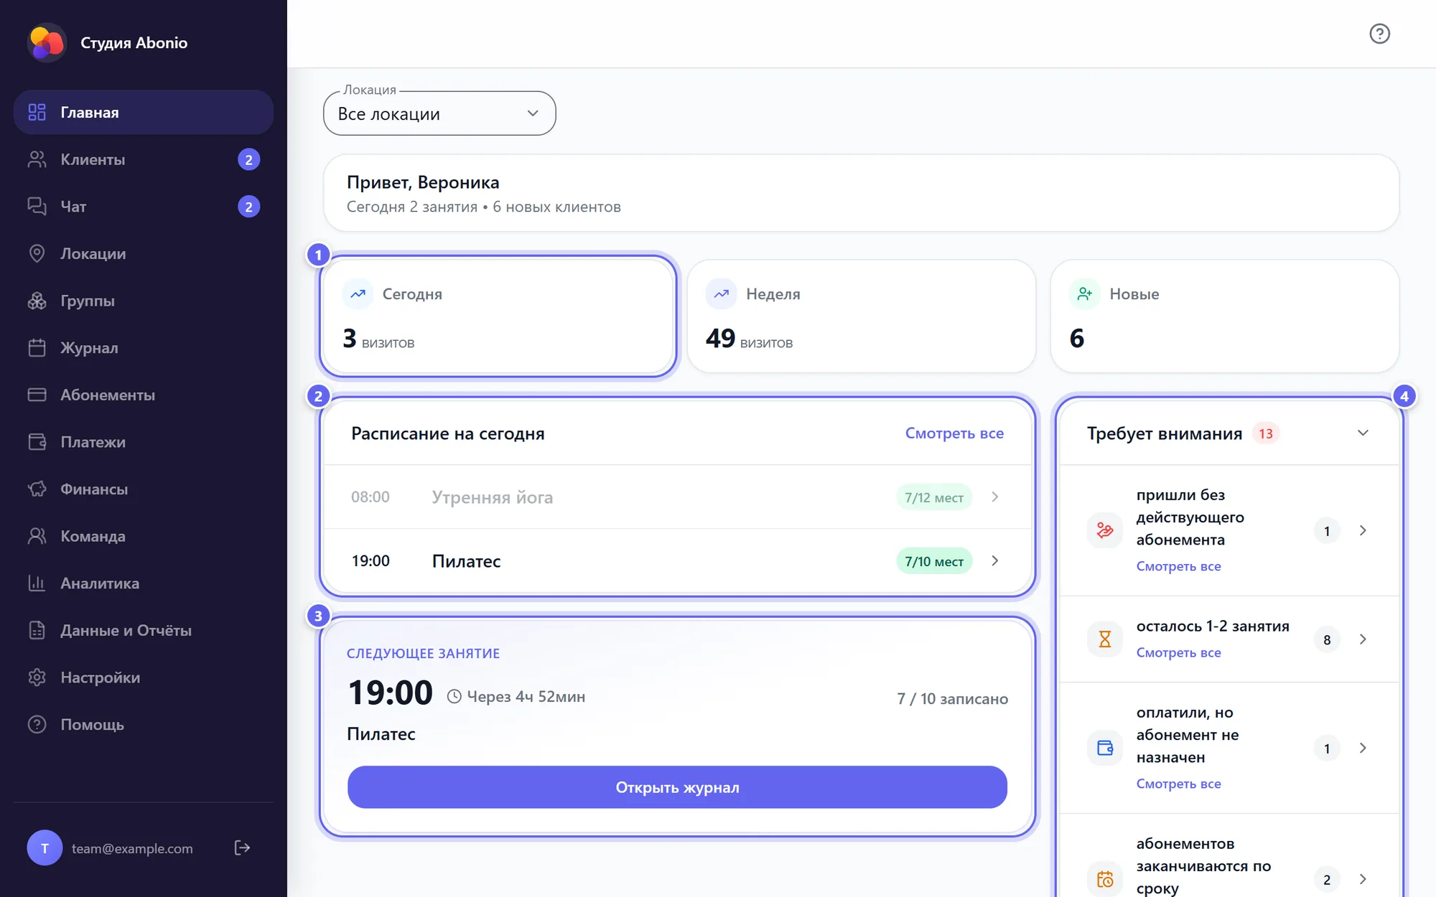This screenshot has width=1436, height=897.
Task: Click the logout icon beside team@example.com
Action: tap(243, 847)
